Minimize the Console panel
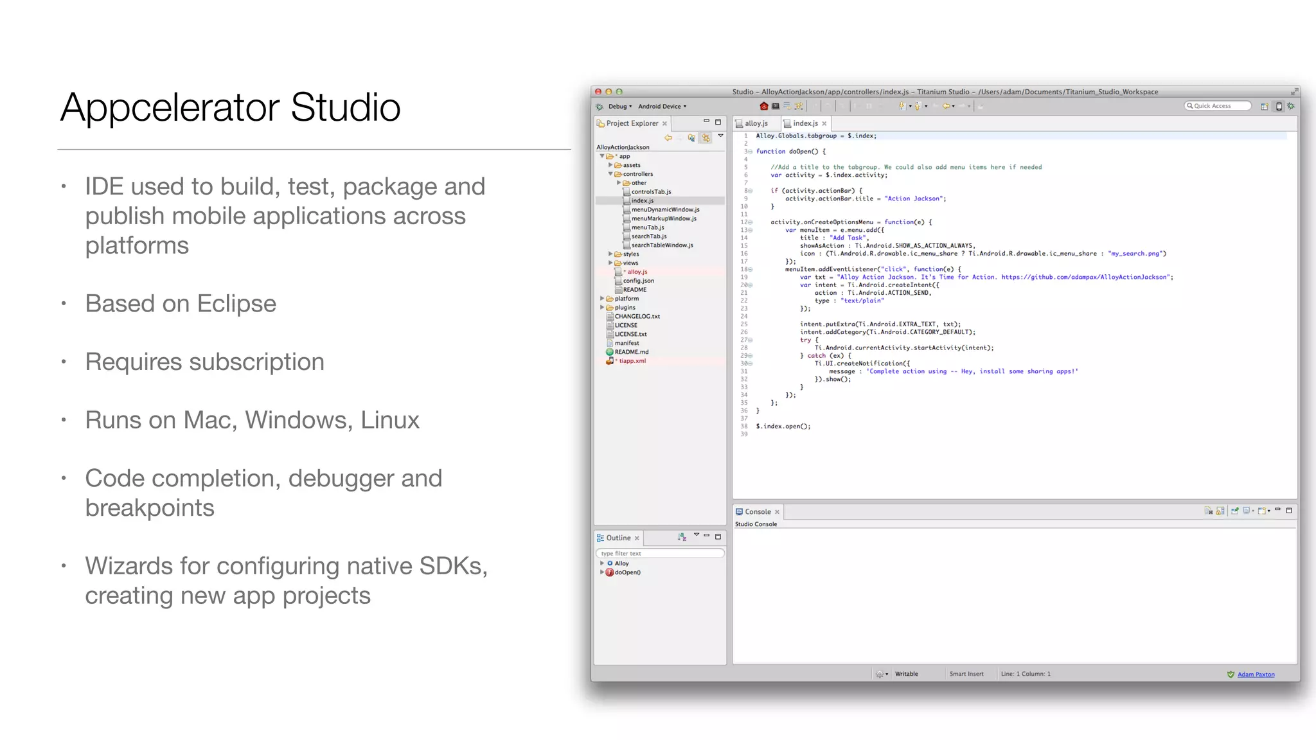The image size is (1316, 740). pyautogui.click(x=1277, y=509)
